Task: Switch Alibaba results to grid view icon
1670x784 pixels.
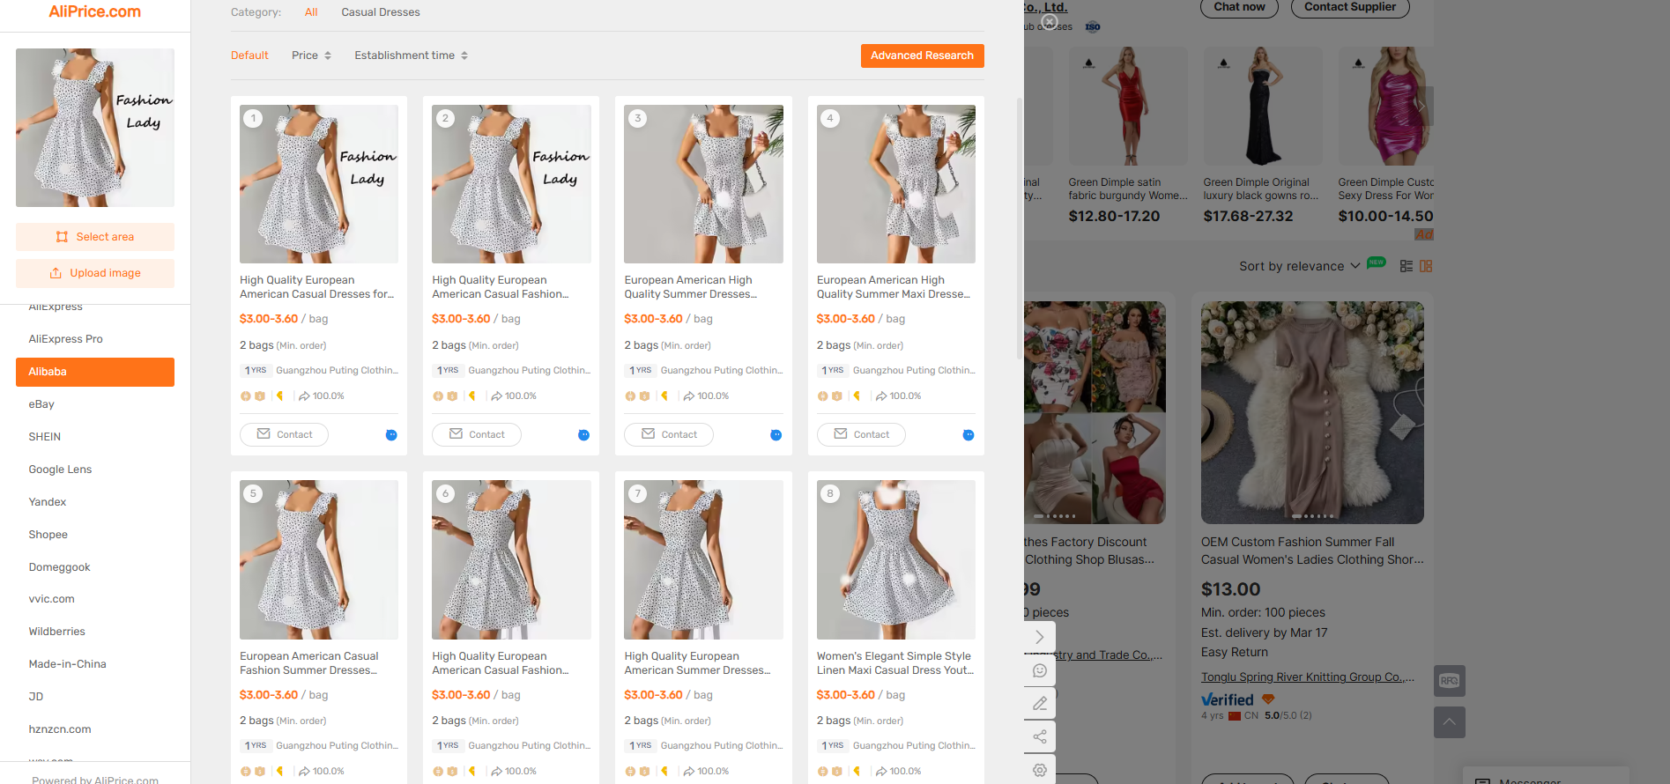Action: 1426,266
